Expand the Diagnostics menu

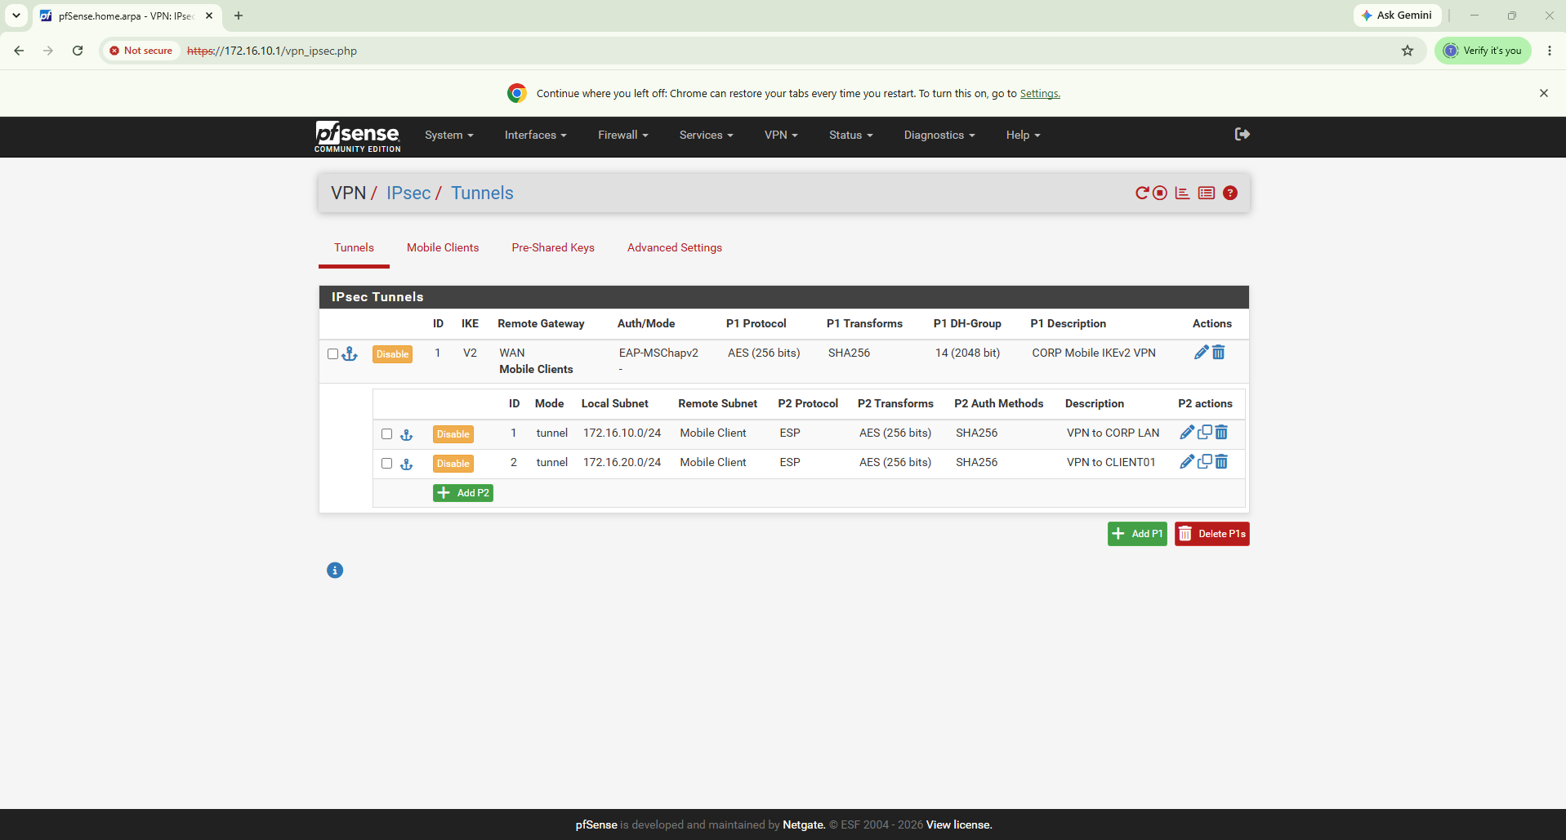point(939,136)
